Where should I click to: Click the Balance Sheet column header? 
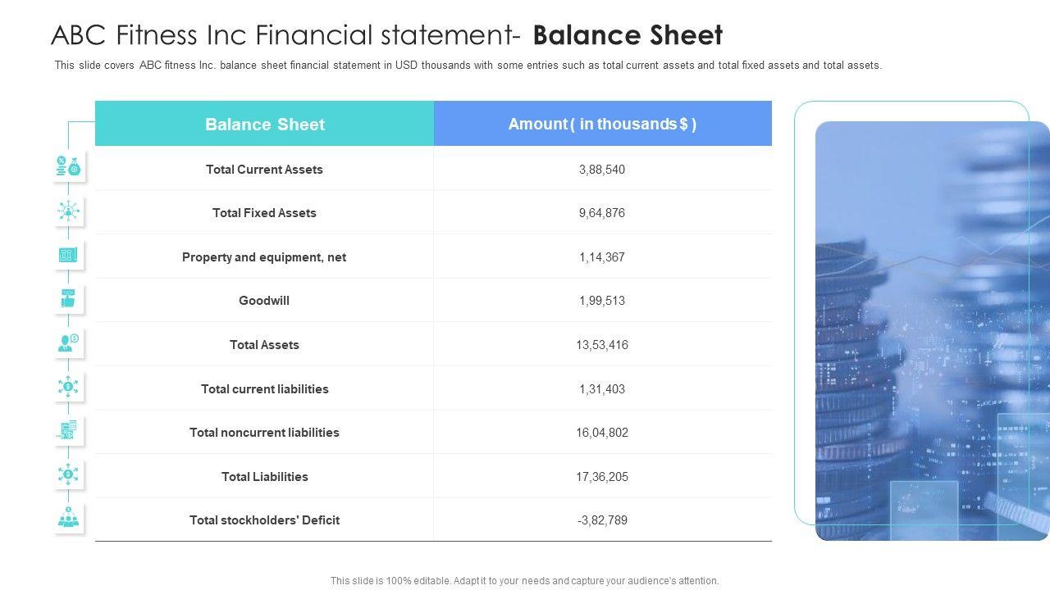click(x=264, y=125)
